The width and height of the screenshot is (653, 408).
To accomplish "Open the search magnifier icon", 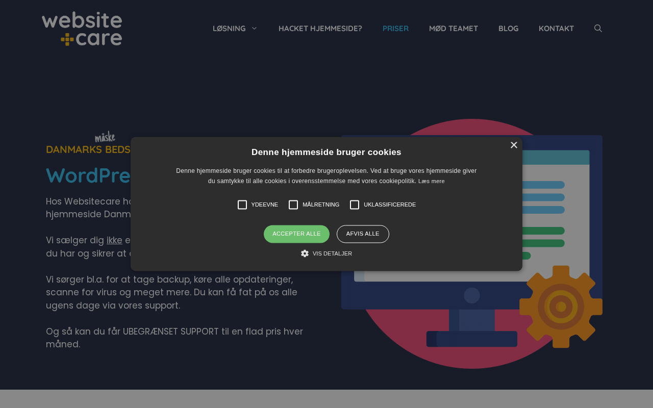I will point(598,29).
